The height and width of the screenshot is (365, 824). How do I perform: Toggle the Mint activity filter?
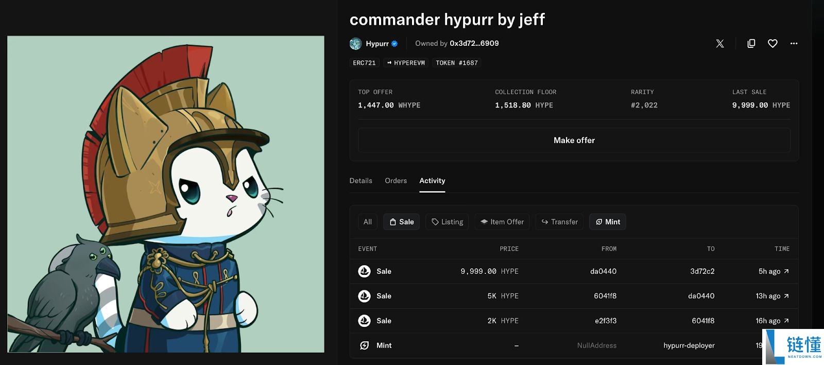(608, 222)
